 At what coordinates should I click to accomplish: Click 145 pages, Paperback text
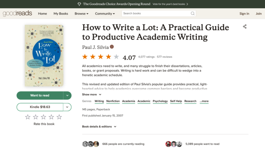(96, 109)
